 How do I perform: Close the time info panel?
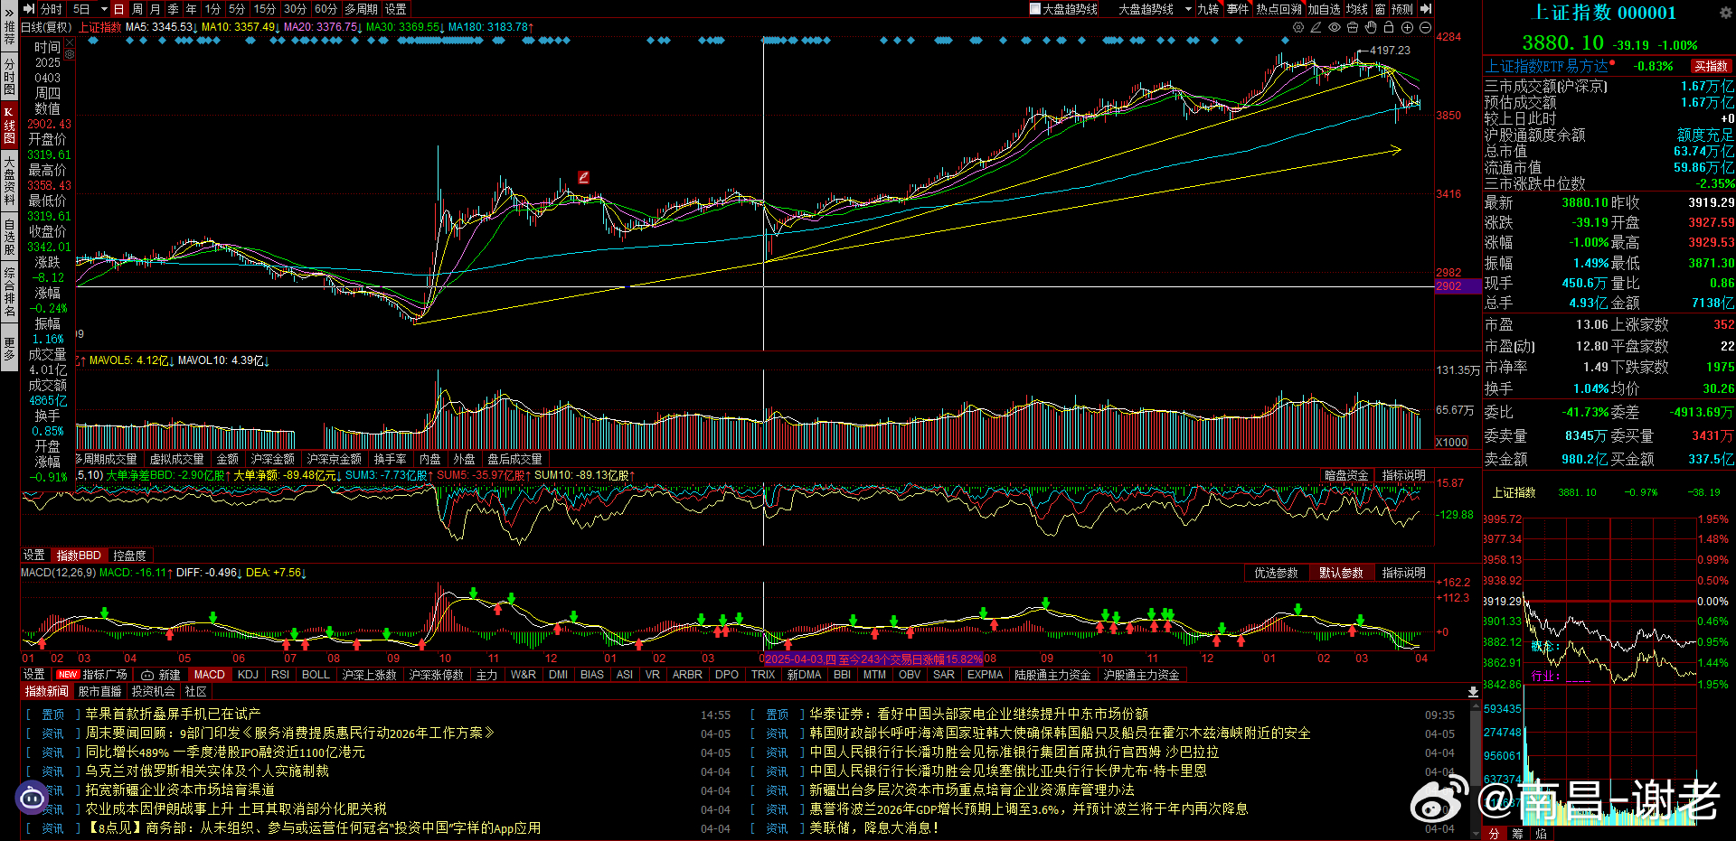(70, 43)
